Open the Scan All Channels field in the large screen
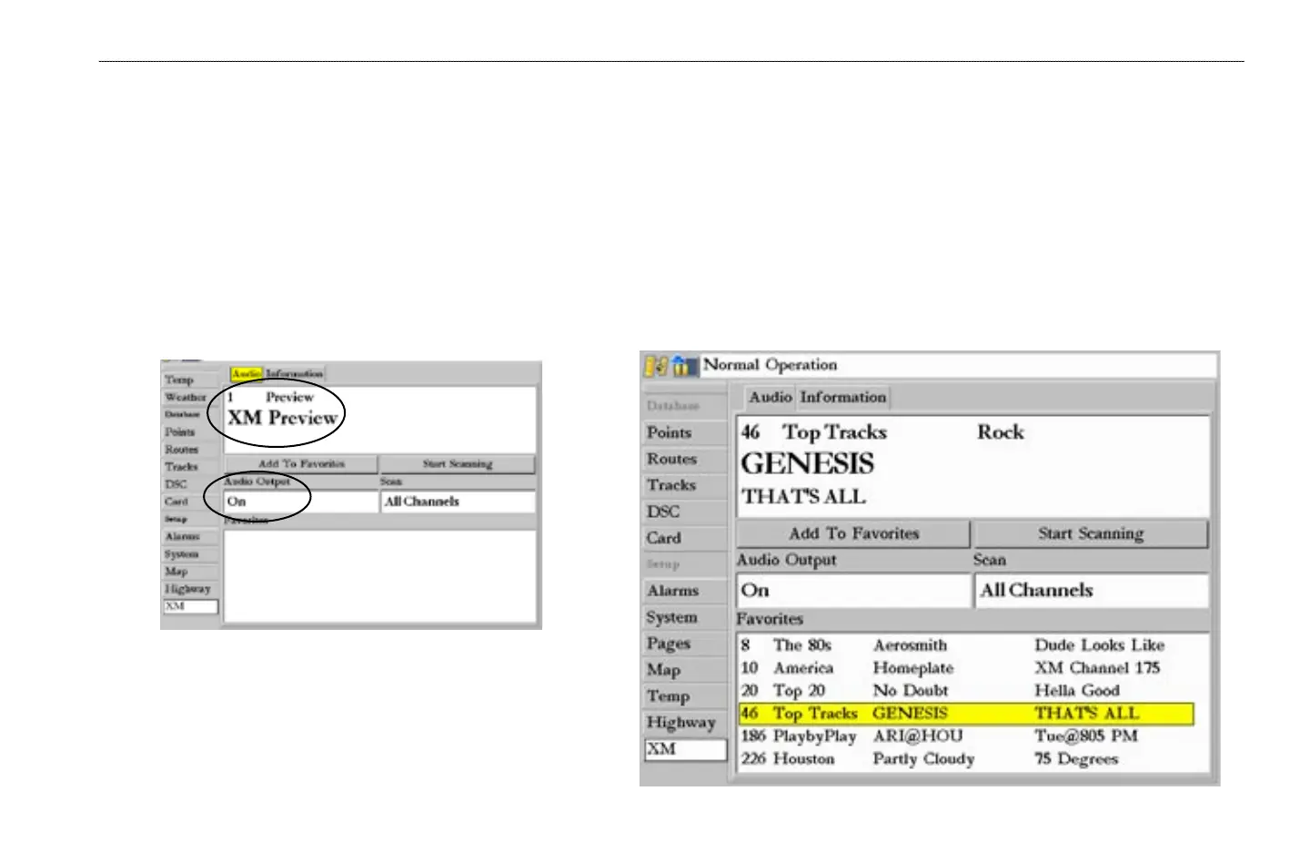Screen dimensions: 1310x852 1091,591
